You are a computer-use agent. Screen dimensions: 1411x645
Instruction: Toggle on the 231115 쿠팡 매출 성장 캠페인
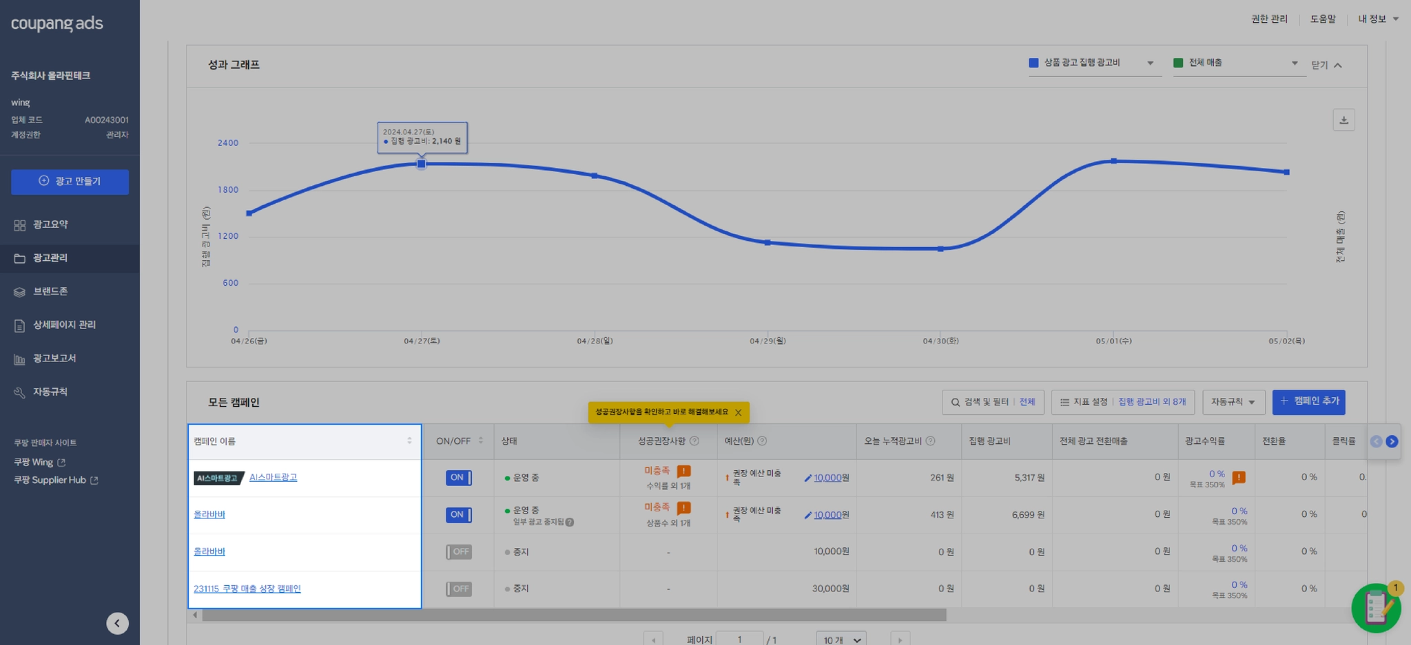tap(458, 589)
